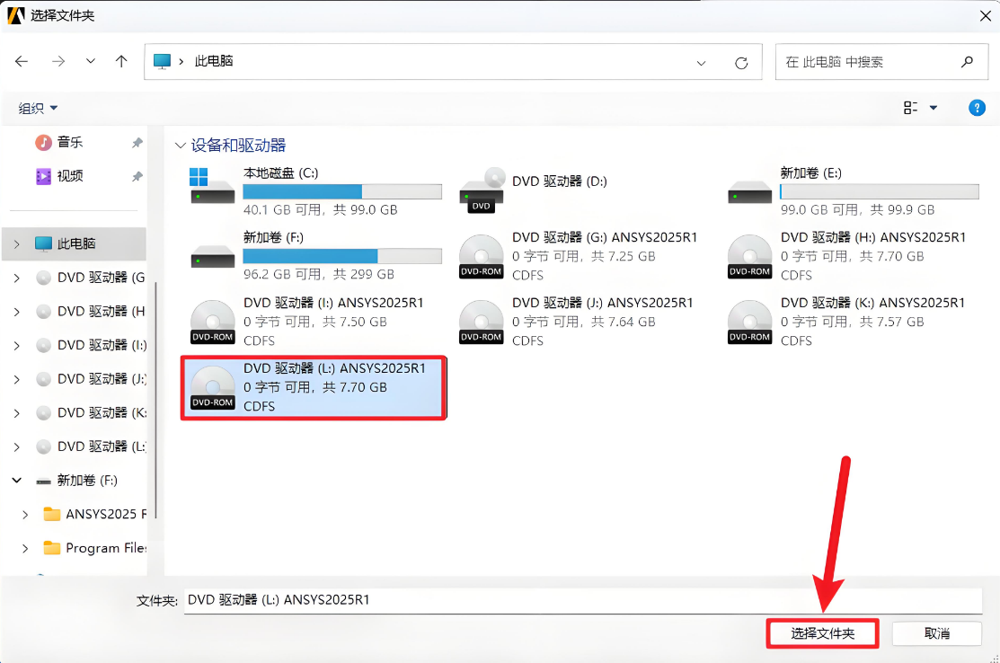
Task: Click the app icon in title bar
Action: [x=15, y=15]
